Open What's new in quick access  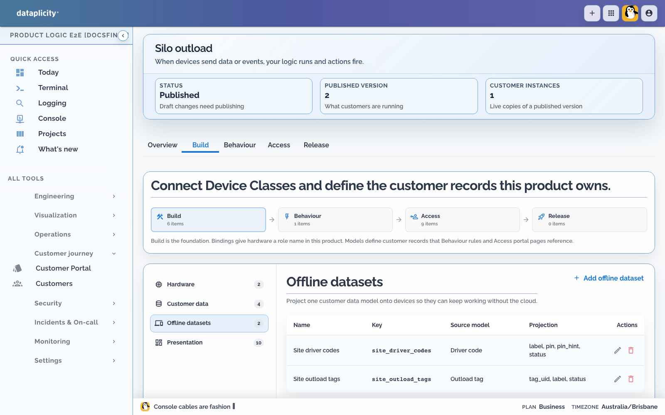[58, 149]
